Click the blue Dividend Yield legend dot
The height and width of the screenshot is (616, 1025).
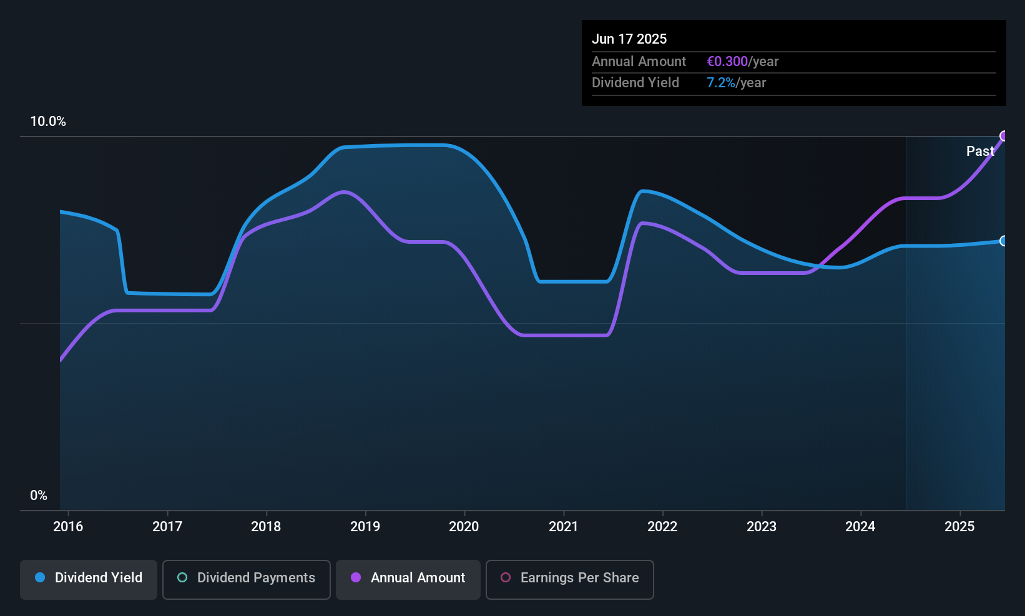40,577
